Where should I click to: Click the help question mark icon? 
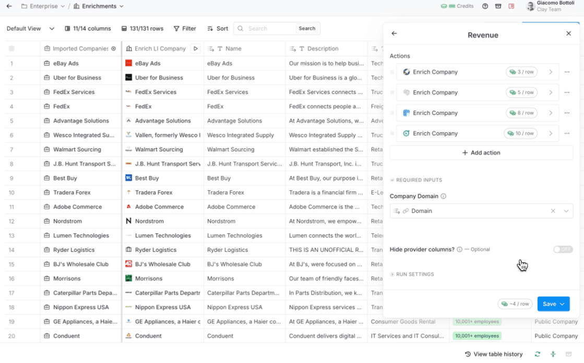[x=485, y=6]
